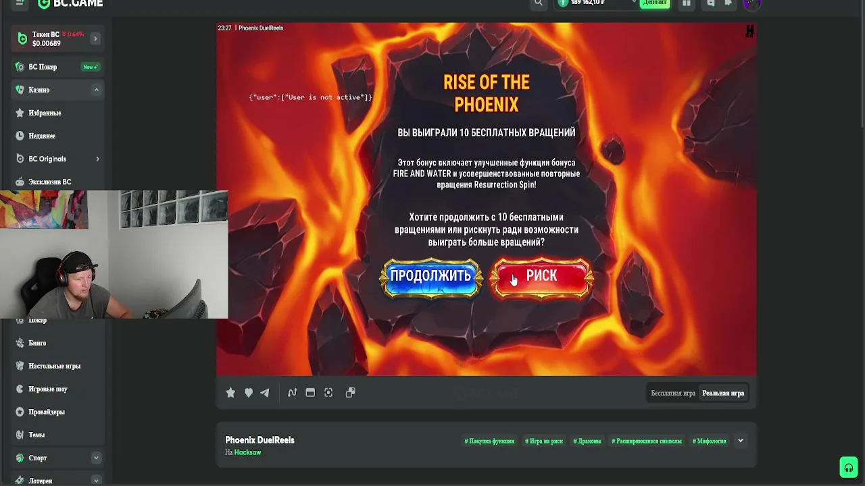Add game to favorites with star icon

coord(230,393)
